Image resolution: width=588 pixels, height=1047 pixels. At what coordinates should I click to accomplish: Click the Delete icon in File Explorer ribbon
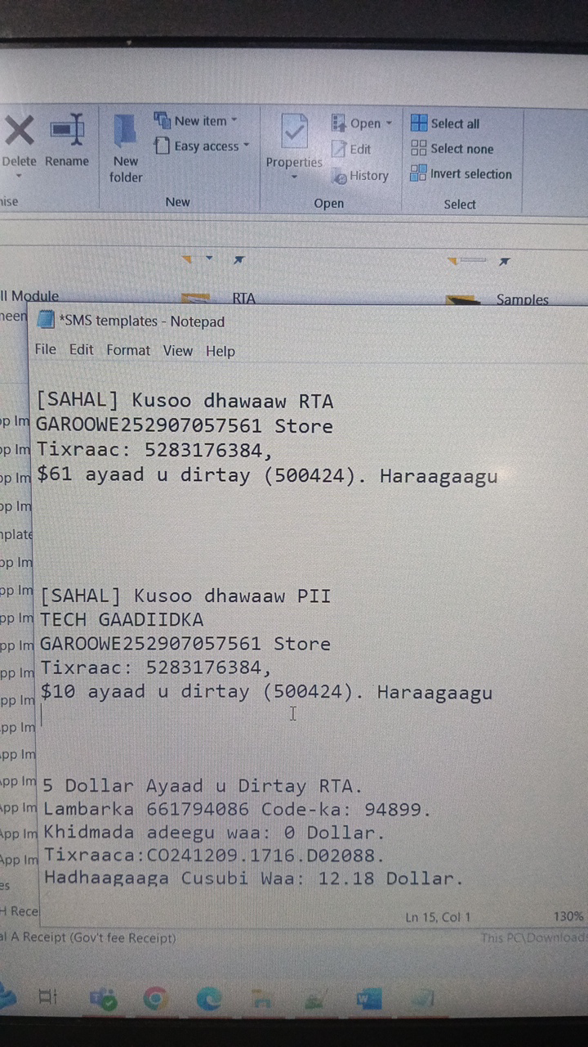pyautogui.click(x=19, y=130)
